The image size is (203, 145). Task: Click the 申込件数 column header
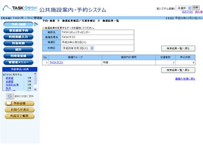pyautogui.click(x=185, y=57)
